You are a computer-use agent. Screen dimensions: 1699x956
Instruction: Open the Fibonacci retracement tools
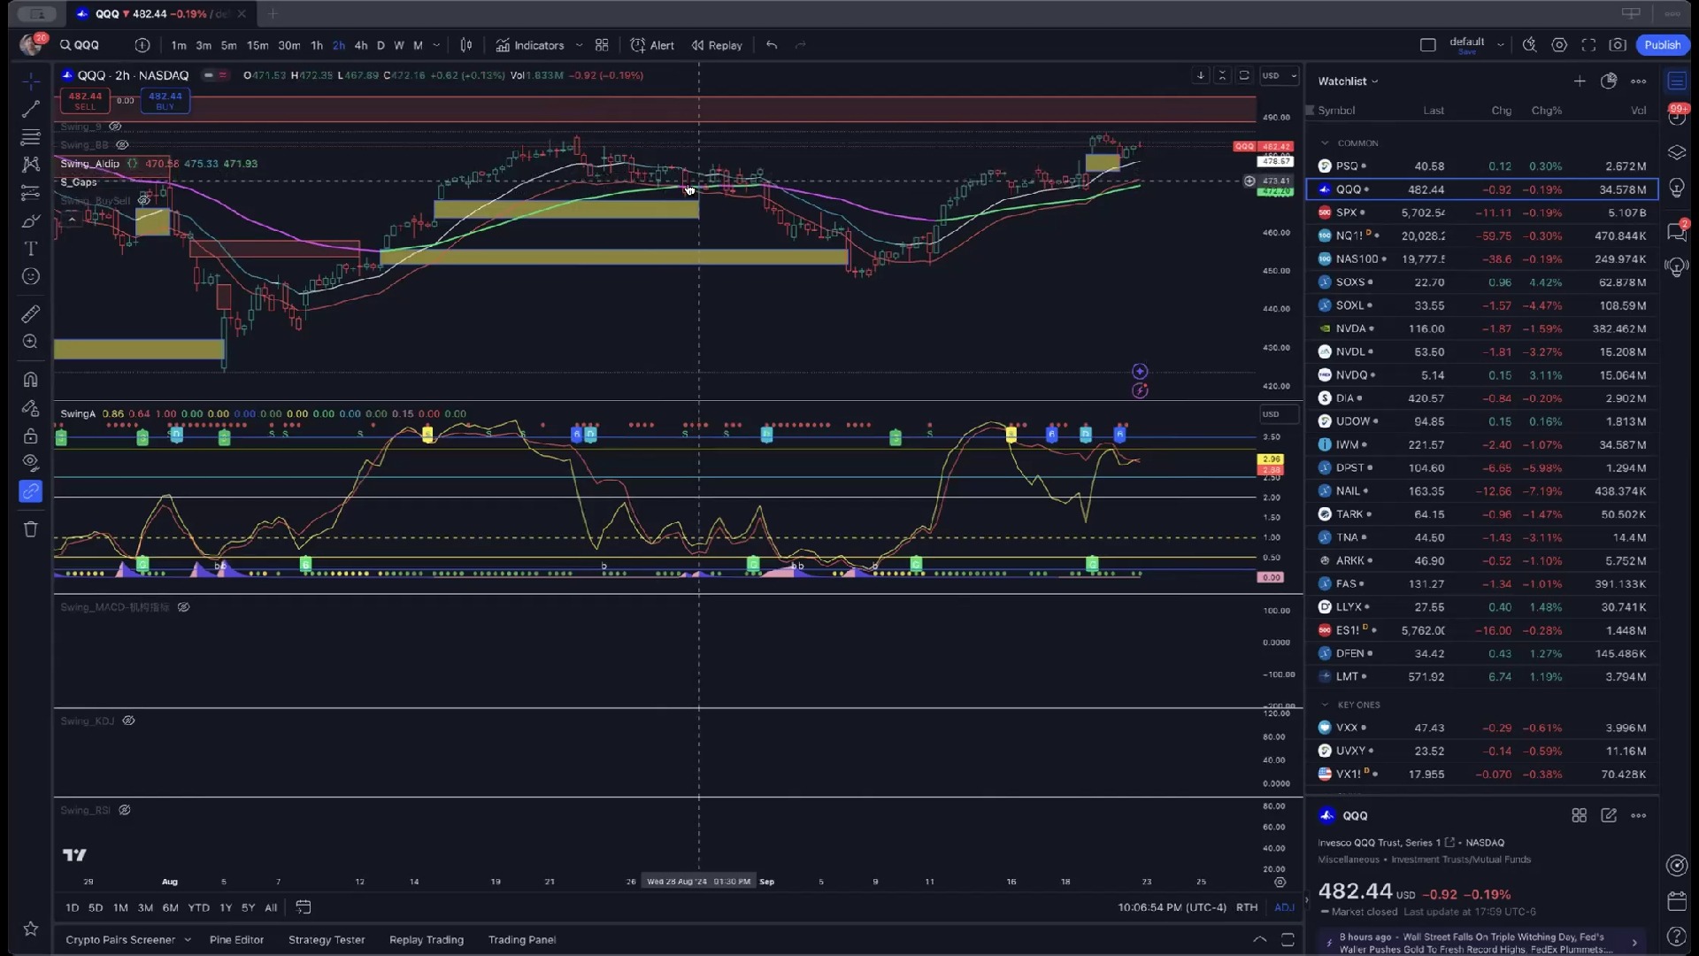(x=31, y=137)
